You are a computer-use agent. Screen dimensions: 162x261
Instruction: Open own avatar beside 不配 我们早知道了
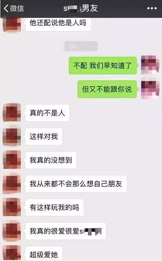pyautogui.click(x=150, y=65)
